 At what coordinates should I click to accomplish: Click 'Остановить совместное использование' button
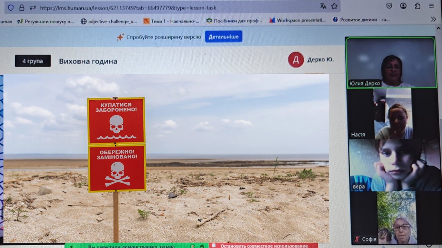263,246
